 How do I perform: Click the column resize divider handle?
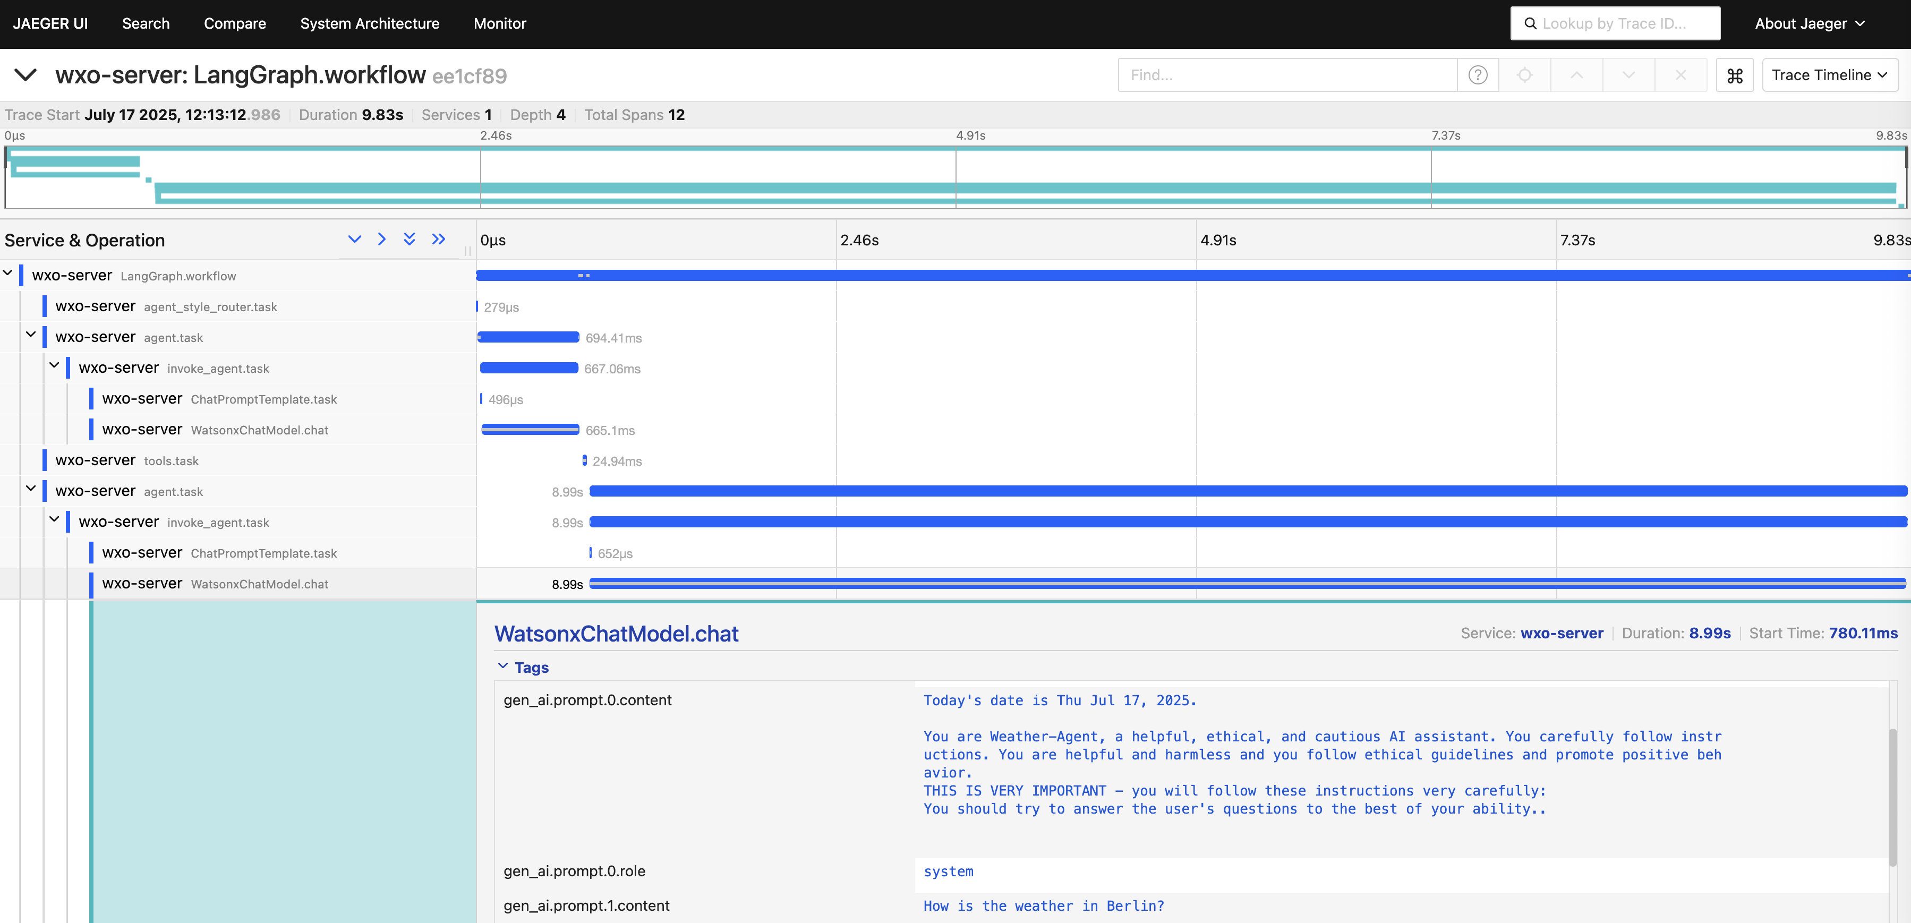tap(468, 251)
